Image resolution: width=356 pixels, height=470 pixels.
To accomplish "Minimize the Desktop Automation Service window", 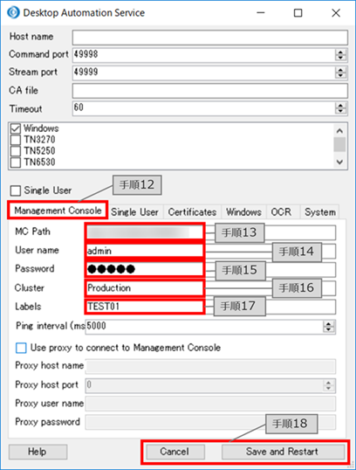I will (261, 12).
